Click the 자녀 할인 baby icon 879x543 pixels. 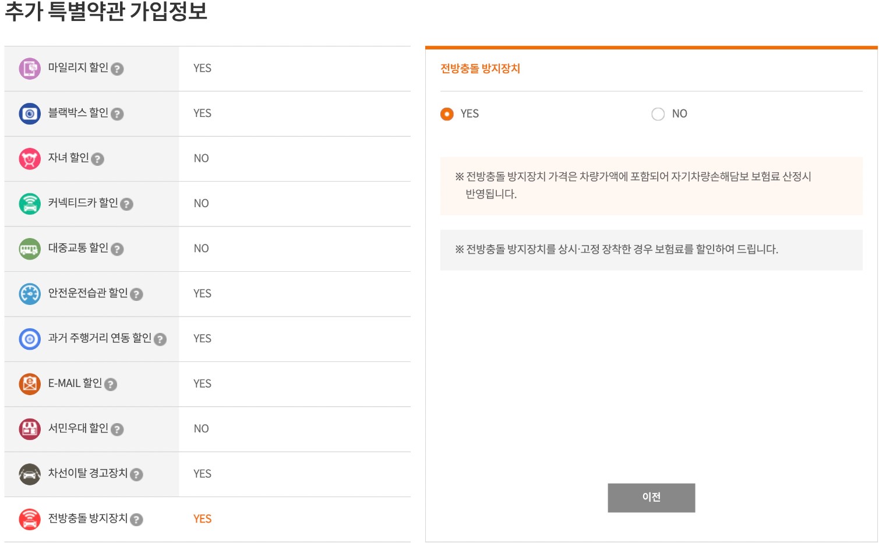coord(30,159)
